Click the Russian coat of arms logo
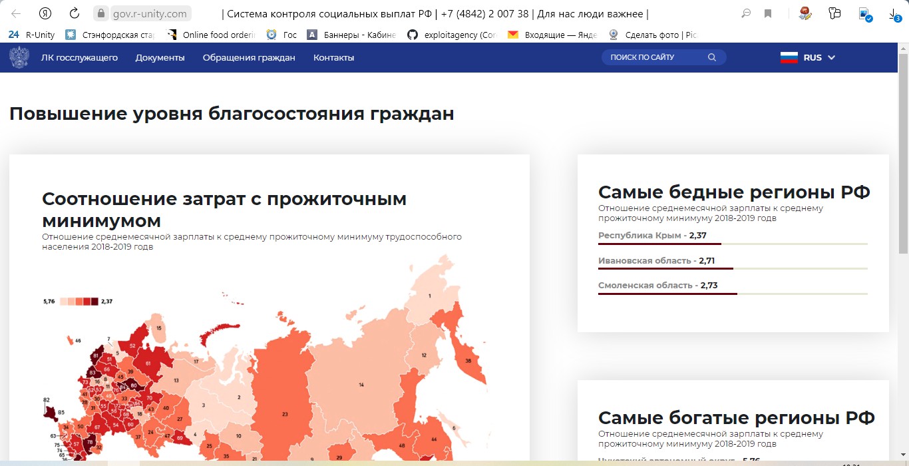This screenshot has width=909, height=466. [19, 57]
